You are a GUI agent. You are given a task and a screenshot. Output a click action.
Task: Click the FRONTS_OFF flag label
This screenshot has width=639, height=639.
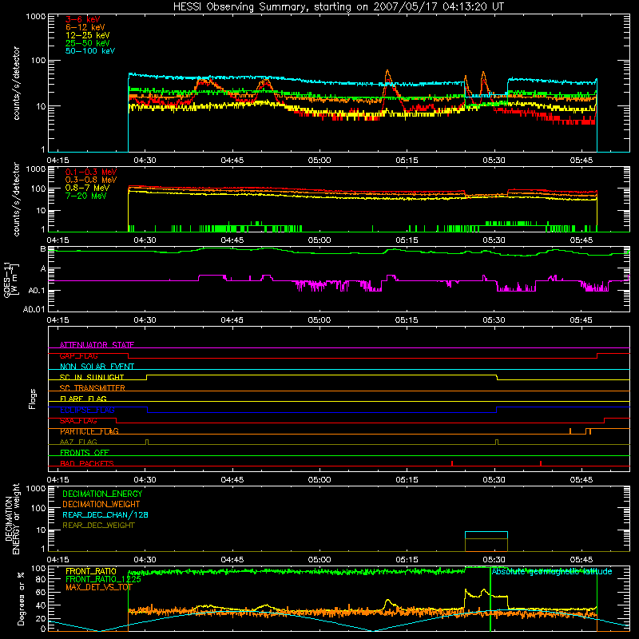coord(85,452)
